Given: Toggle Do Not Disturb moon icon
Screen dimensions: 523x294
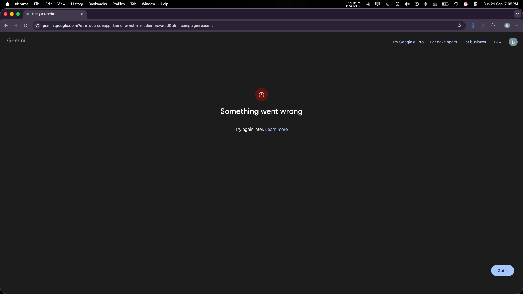Looking at the screenshot, I should (388, 4).
